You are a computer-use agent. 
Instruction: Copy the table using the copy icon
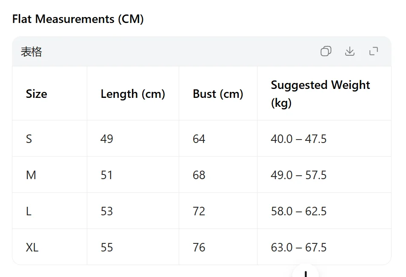click(x=326, y=51)
